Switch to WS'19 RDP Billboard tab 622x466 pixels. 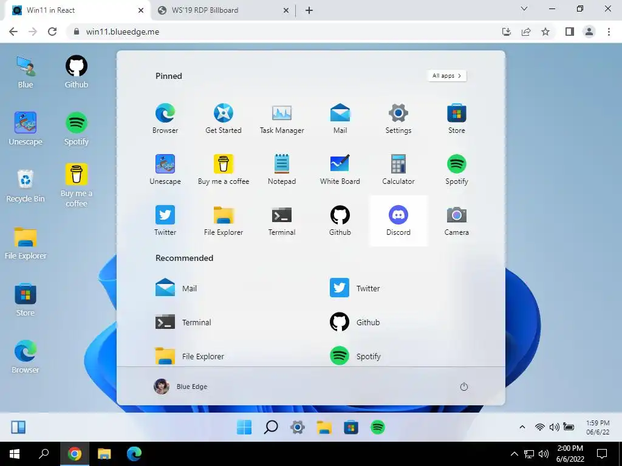click(x=224, y=10)
